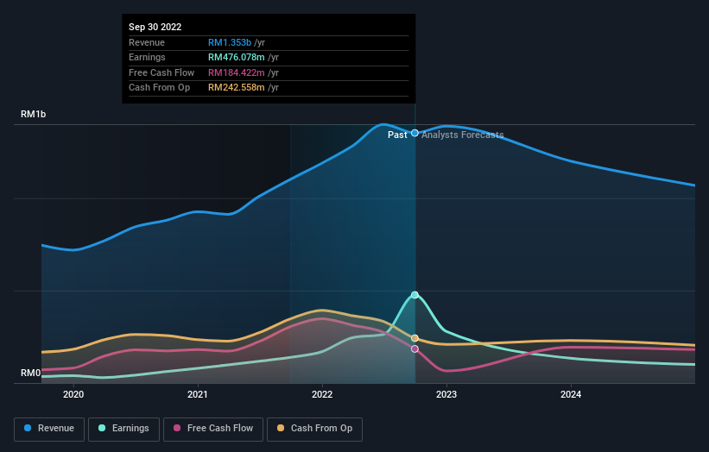Click the 2021 axis label
Screen dimensions: 709x452
pos(198,394)
